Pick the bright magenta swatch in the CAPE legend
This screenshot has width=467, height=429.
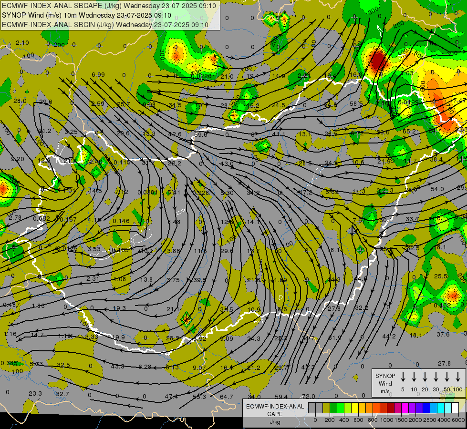click(405, 408)
